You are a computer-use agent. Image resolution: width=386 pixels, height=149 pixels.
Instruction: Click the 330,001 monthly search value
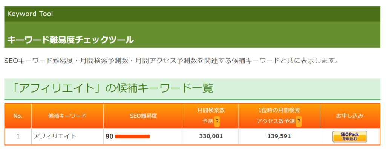(x=211, y=136)
